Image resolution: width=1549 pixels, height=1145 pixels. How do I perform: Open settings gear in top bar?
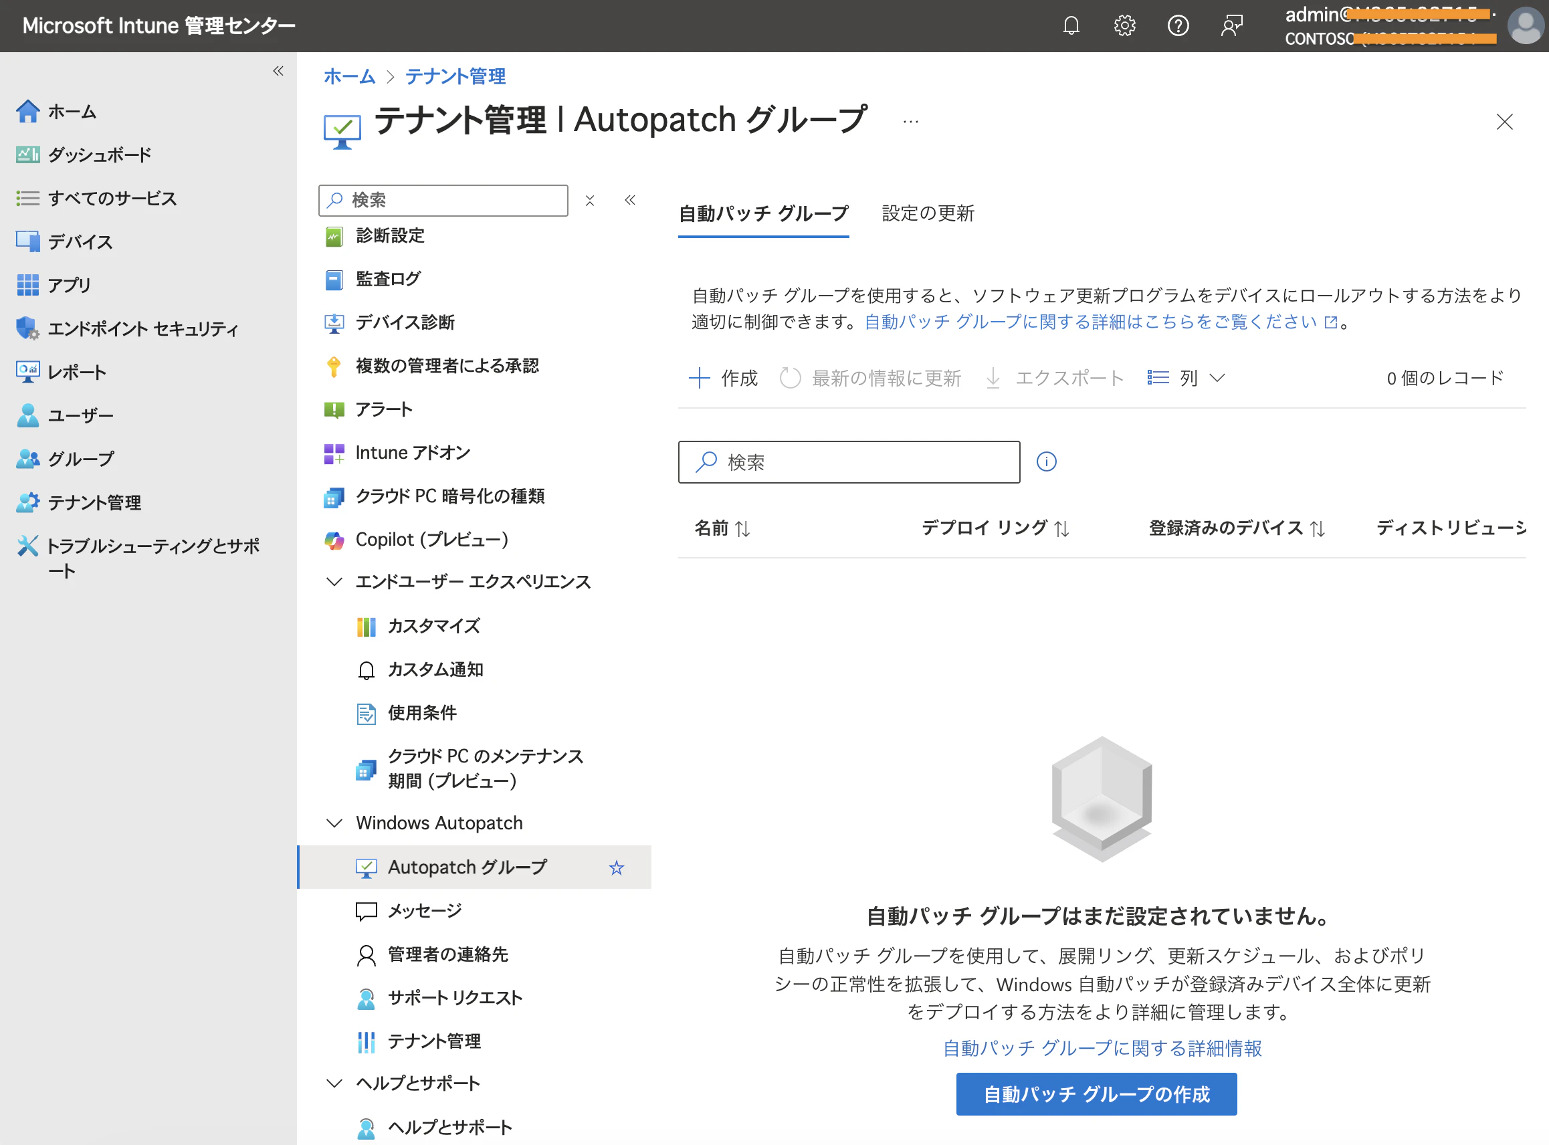(1124, 25)
